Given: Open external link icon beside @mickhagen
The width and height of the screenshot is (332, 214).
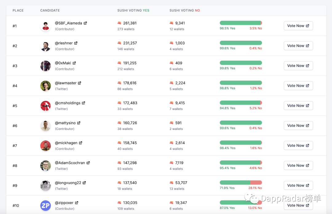Looking at the screenshot, I should (x=81, y=143).
